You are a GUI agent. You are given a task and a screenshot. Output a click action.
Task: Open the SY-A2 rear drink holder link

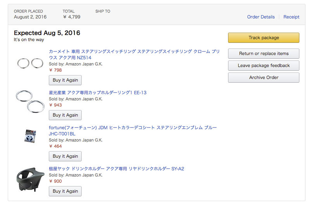[x=116, y=169]
